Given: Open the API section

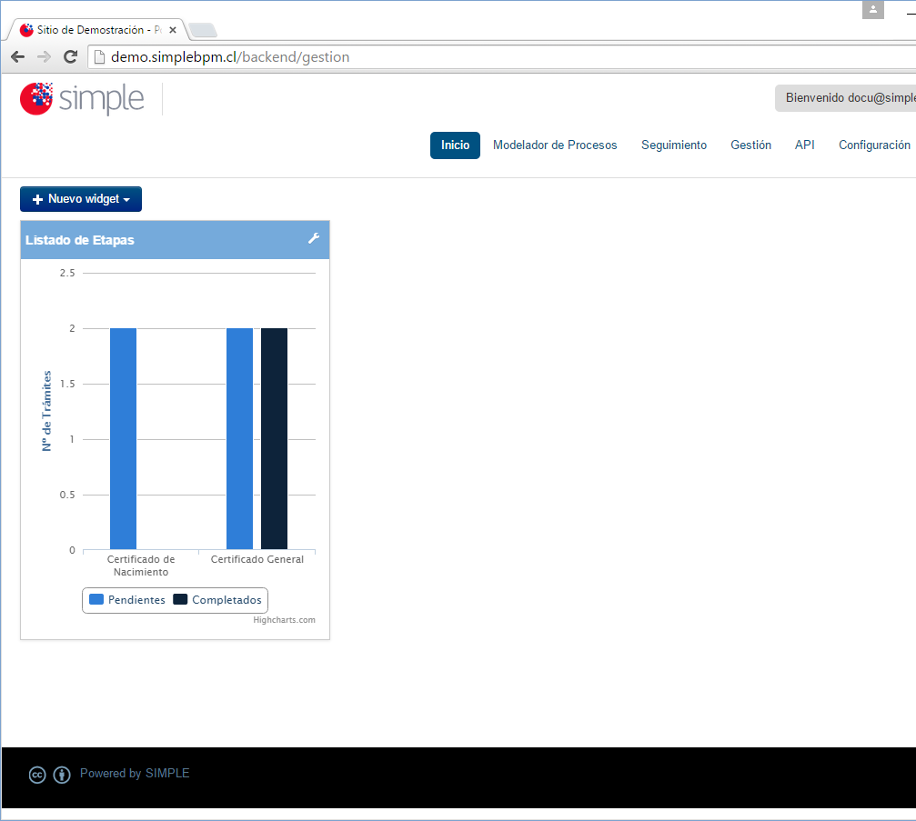Looking at the screenshot, I should (x=804, y=145).
